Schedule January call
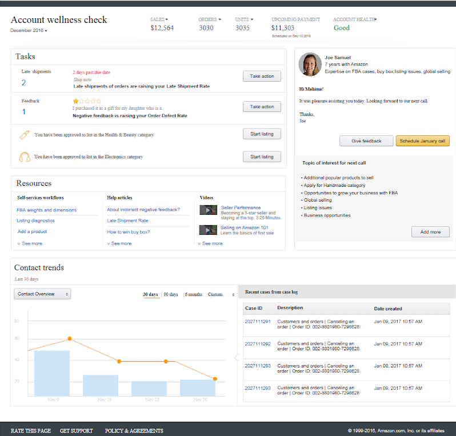456x436 pixels. [x=422, y=141]
